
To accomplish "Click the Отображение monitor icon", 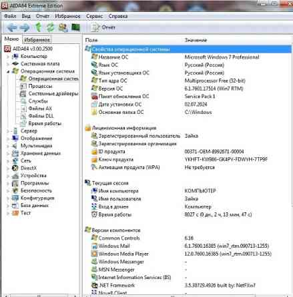I will 15,139.
